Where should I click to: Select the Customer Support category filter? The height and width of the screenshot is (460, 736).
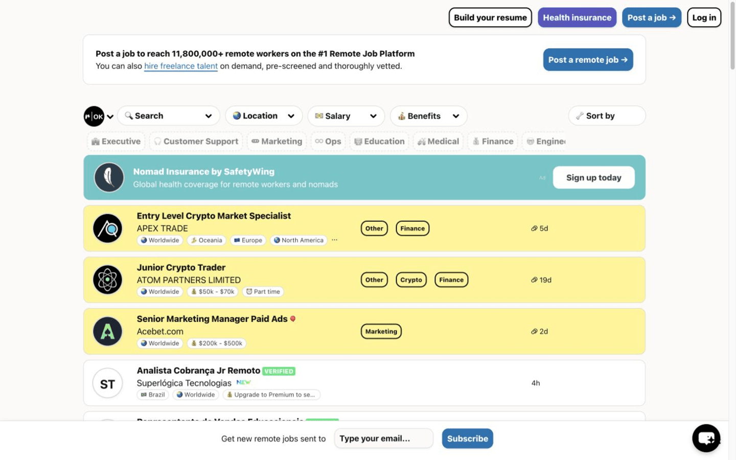(x=196, y=142)
